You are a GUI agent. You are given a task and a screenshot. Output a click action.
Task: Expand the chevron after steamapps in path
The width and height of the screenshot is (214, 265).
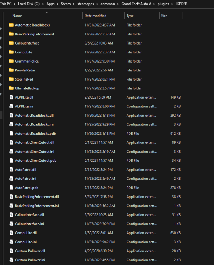(x=97, y=4)
